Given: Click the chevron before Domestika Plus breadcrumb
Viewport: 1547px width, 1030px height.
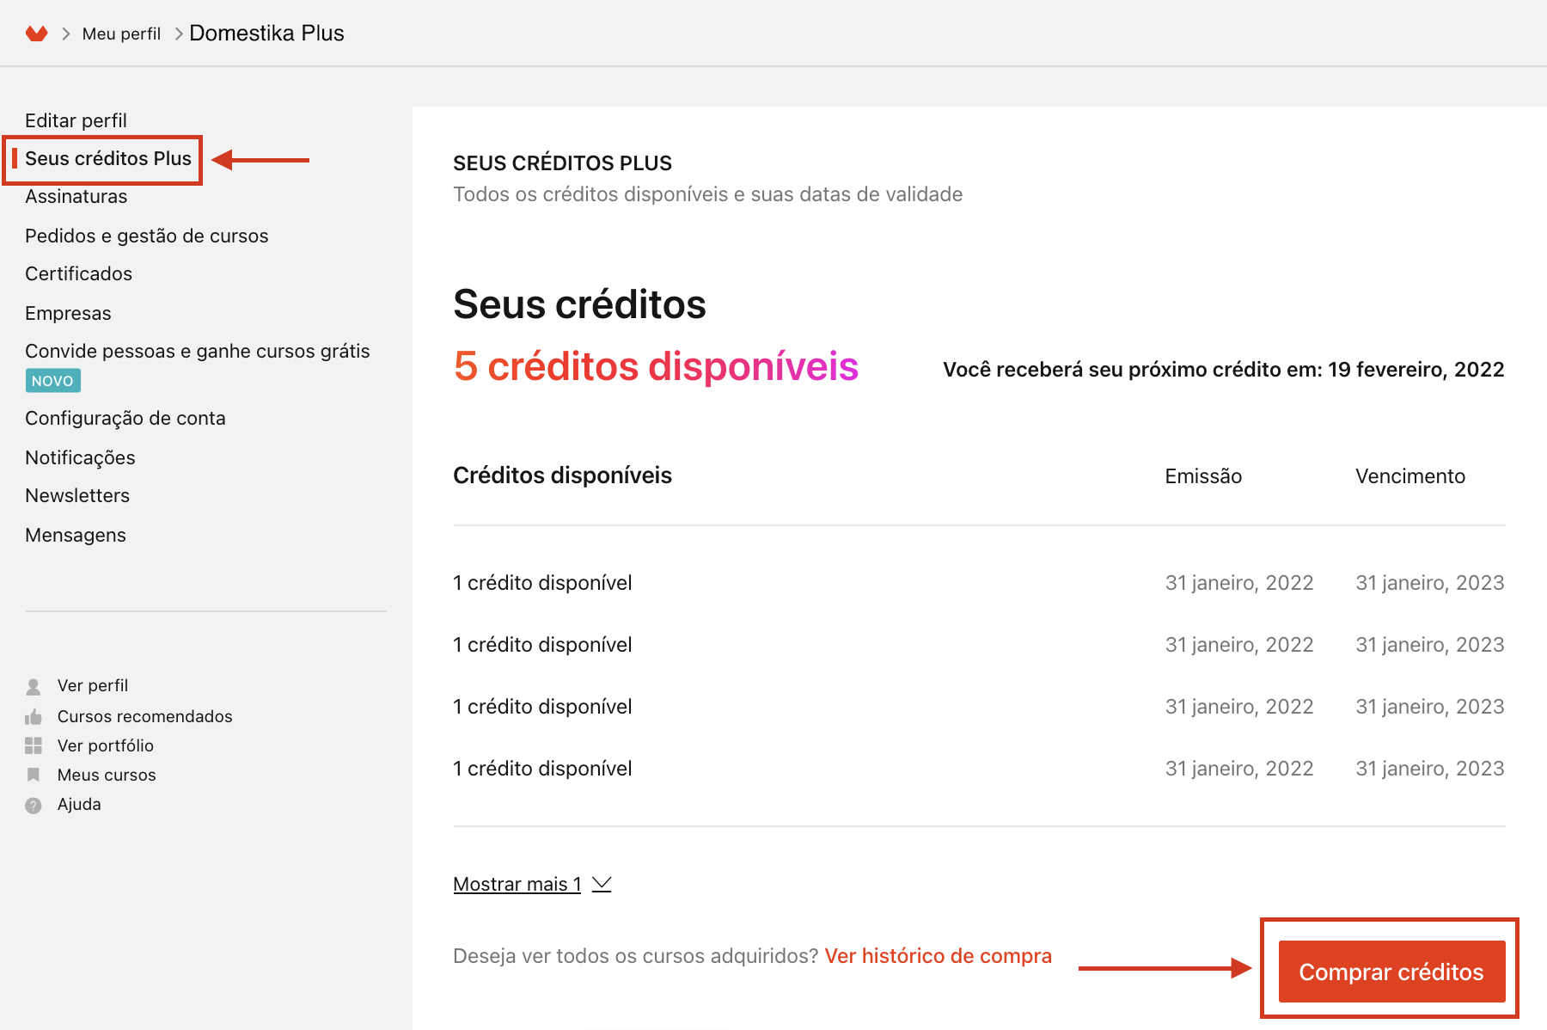Looking at the screenshot, I should pos(179,34).
